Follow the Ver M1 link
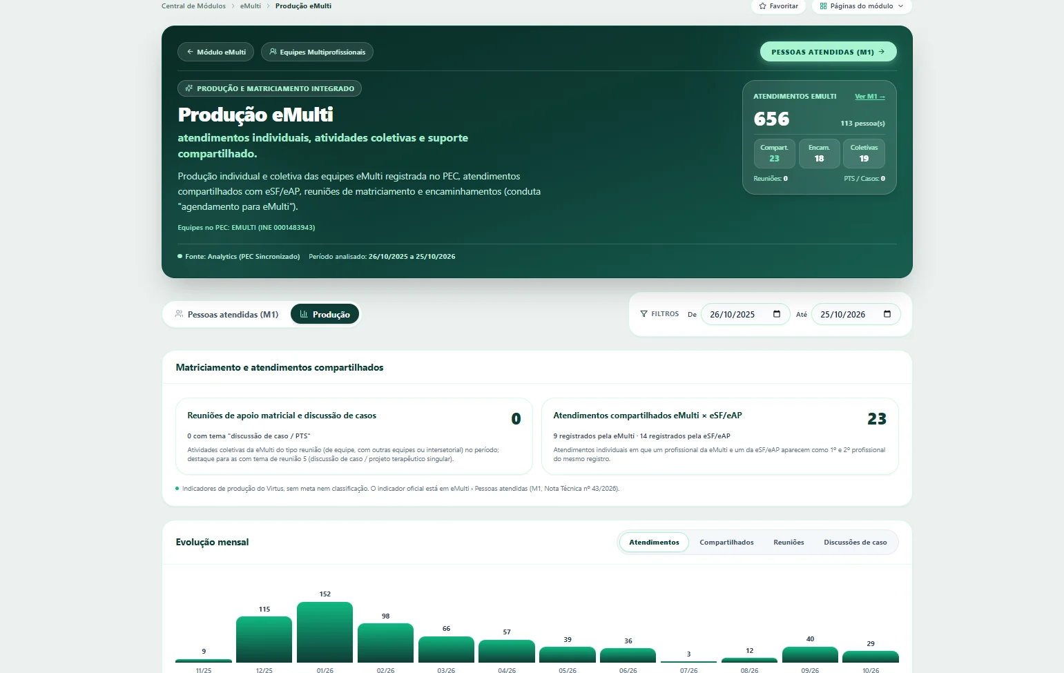The width and height of the screenshot is (1064, 673). click(870, 97)
